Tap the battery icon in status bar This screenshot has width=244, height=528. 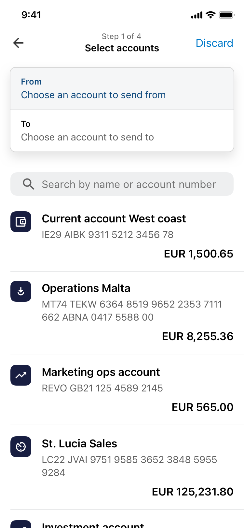point(226,15)
